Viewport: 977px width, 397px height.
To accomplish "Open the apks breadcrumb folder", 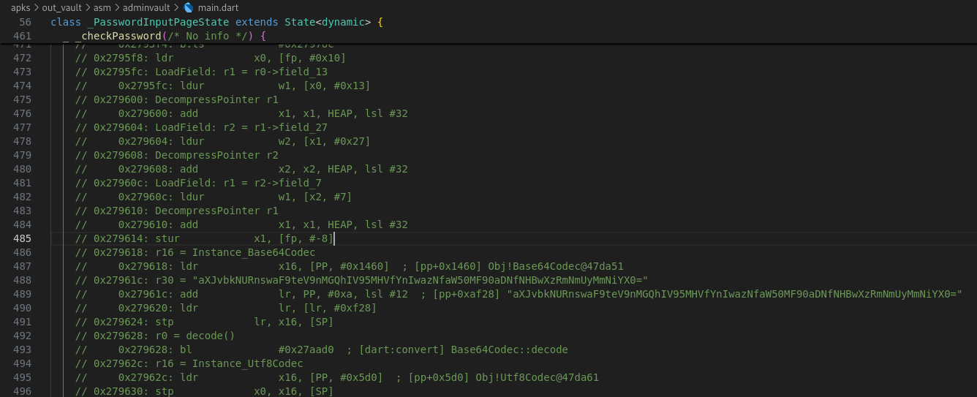I will [20, 7].
